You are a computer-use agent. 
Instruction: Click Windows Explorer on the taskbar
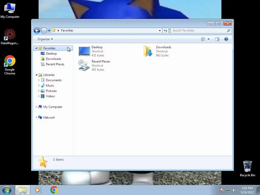tap(23, 190)
